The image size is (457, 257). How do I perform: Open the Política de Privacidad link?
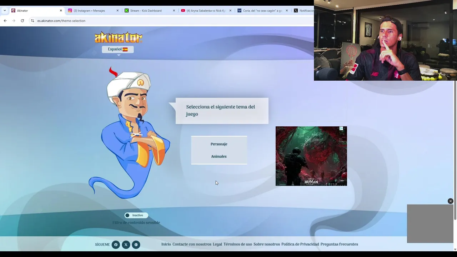coord(300,245)
